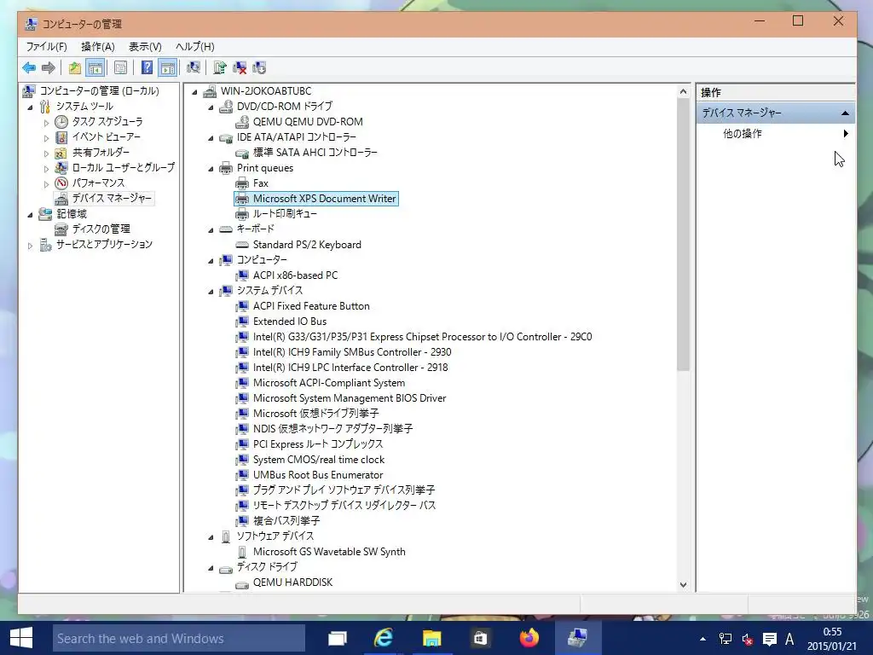Select Intel(R) ICH9 Family SMBus Controller - 2930
The image size is (873, 655).
(352, 352)
